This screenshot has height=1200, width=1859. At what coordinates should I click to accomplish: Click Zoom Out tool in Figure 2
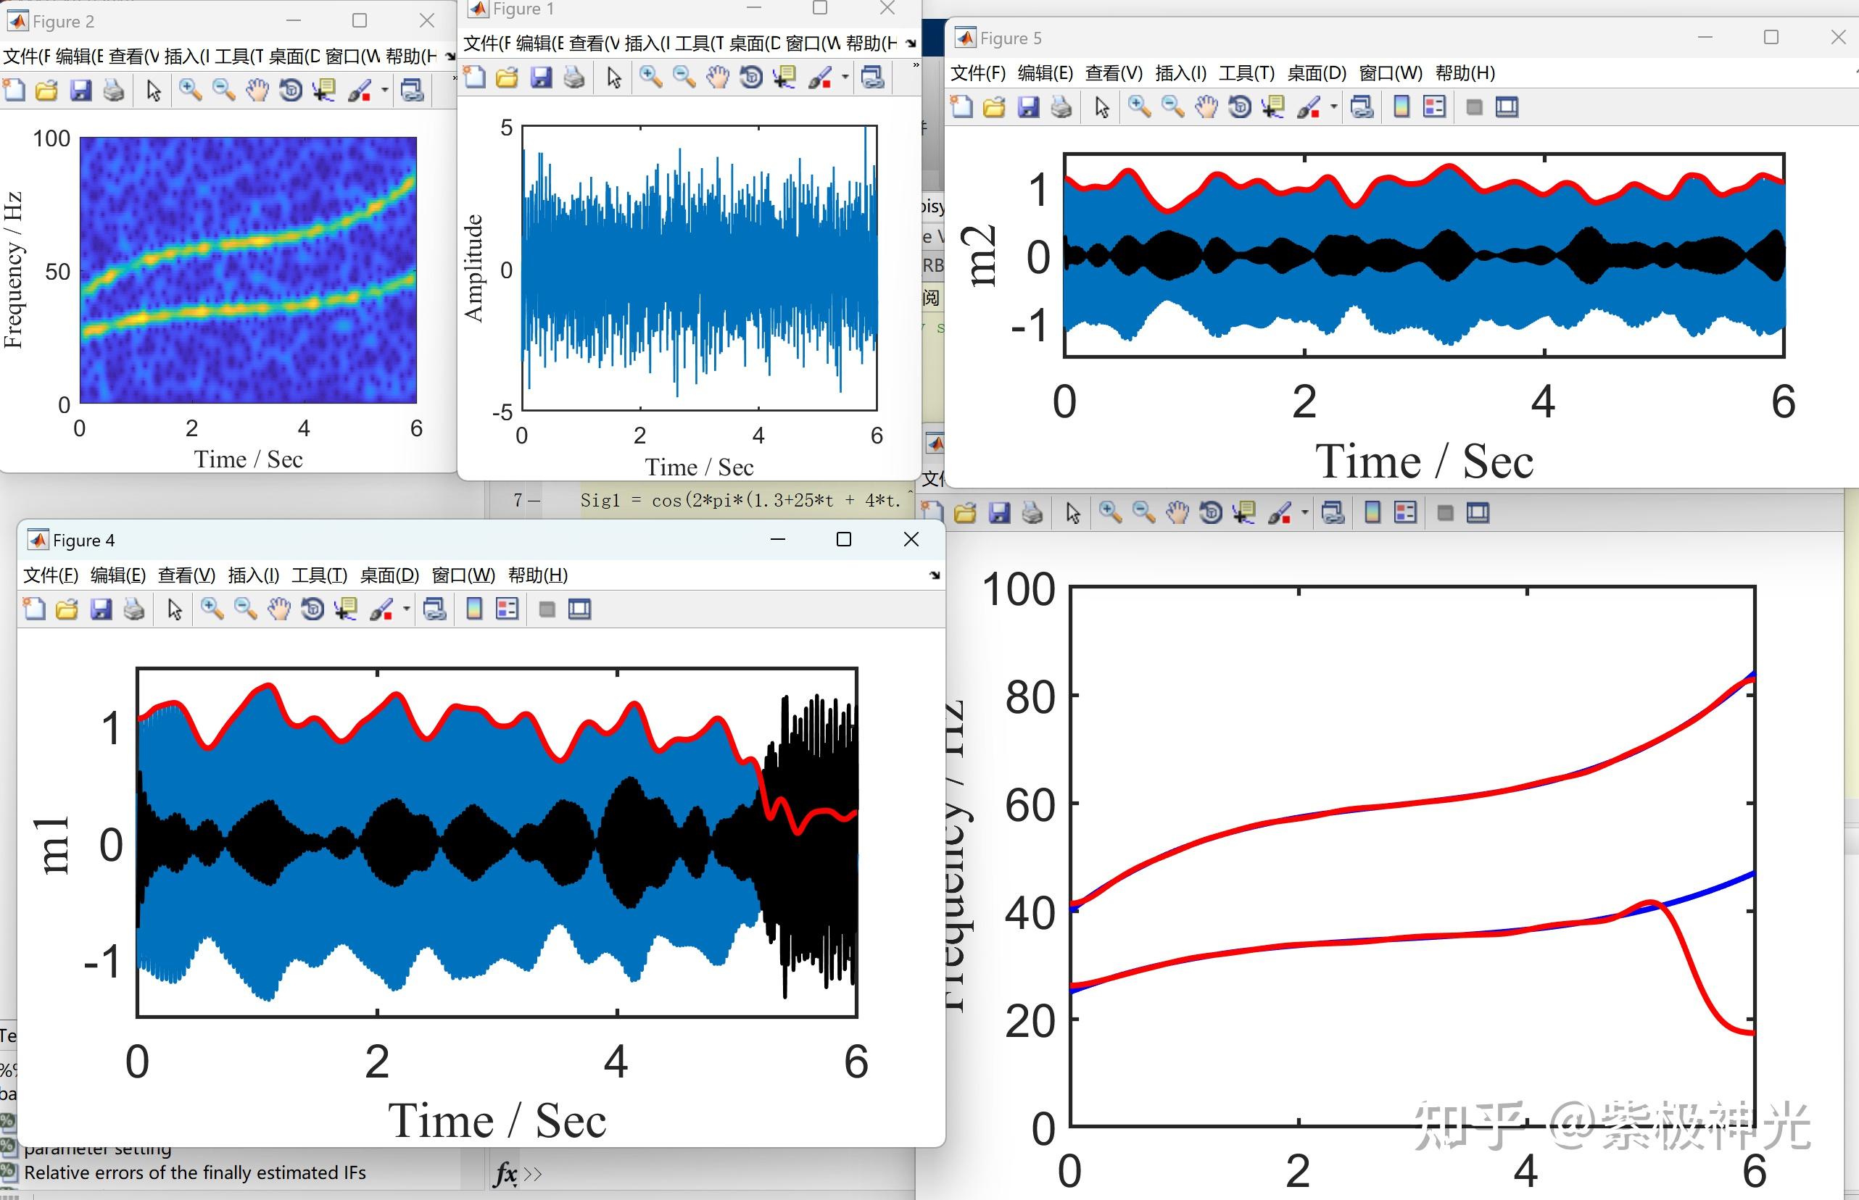pos(224,91)
